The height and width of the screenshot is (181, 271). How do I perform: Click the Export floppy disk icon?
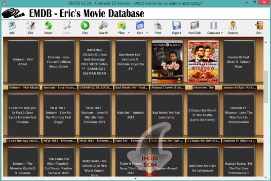point(176,26)
